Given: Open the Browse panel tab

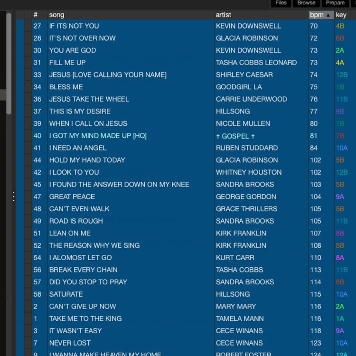Looking at the screenshot, I should click(306, 3).
